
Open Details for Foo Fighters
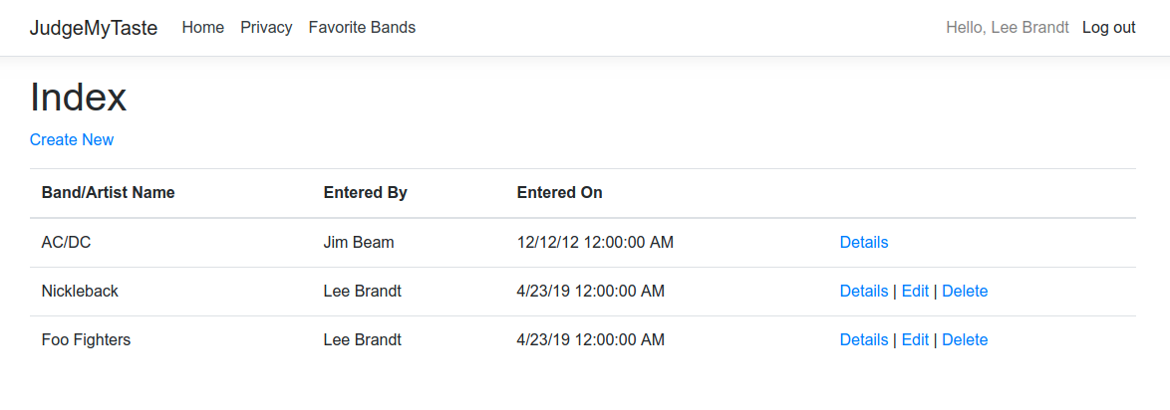[863, 340]
